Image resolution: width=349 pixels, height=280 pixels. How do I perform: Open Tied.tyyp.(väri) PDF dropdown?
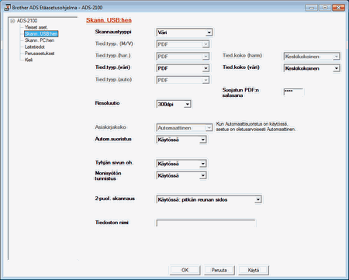[182, 68]
